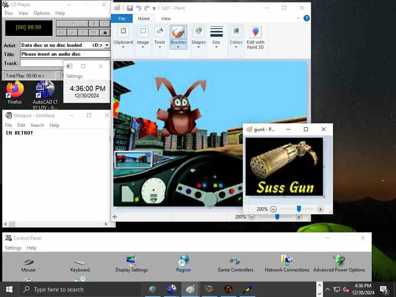Open the Firefox desktop shortcut

pos(15,93)
